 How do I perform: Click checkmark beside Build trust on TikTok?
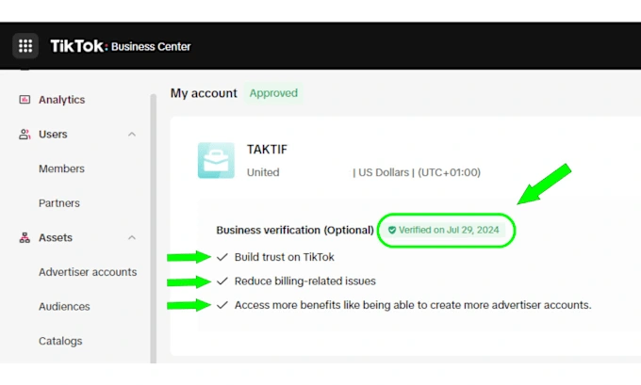[222, 257]
